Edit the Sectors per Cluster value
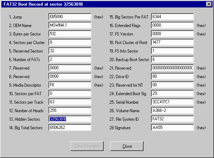The height and width of the screenshot is (158, 214). [x=70, y=42]
